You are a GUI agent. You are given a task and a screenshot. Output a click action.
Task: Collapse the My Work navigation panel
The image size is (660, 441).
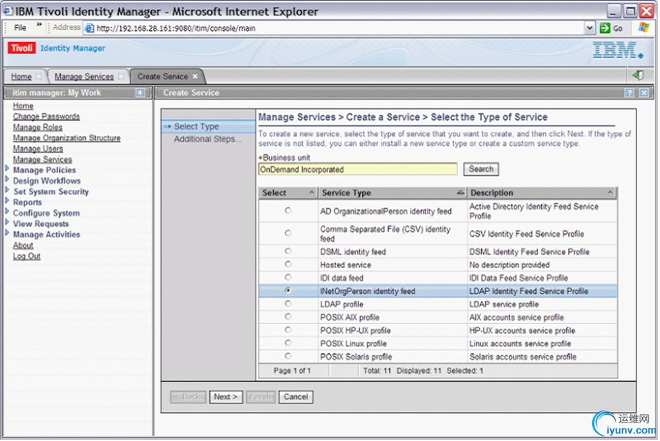140,93
